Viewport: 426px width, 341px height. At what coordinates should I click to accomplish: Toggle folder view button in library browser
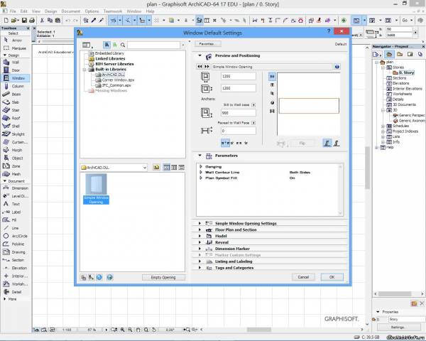[x=106, y=45]
